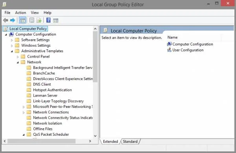Click the header icon beside Local Computer Policy
The image size is (236, 153).
(x=105, y=30)
